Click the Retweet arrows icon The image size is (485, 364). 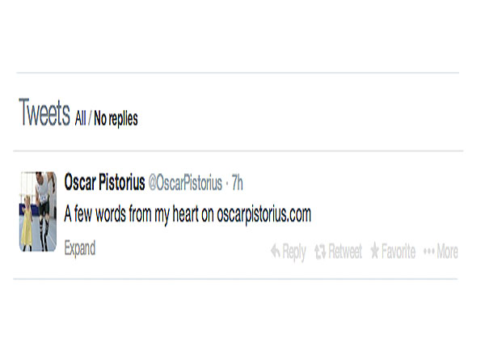(x=320, y=251)
